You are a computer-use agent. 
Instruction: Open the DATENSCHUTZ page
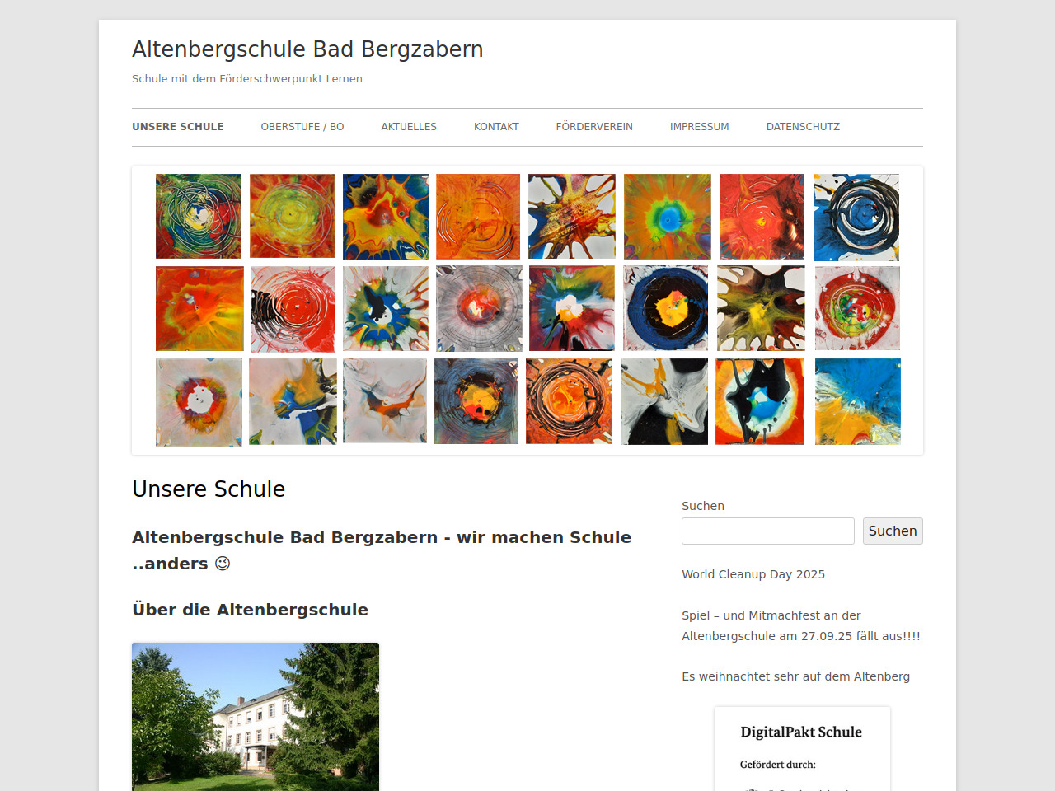803,127
